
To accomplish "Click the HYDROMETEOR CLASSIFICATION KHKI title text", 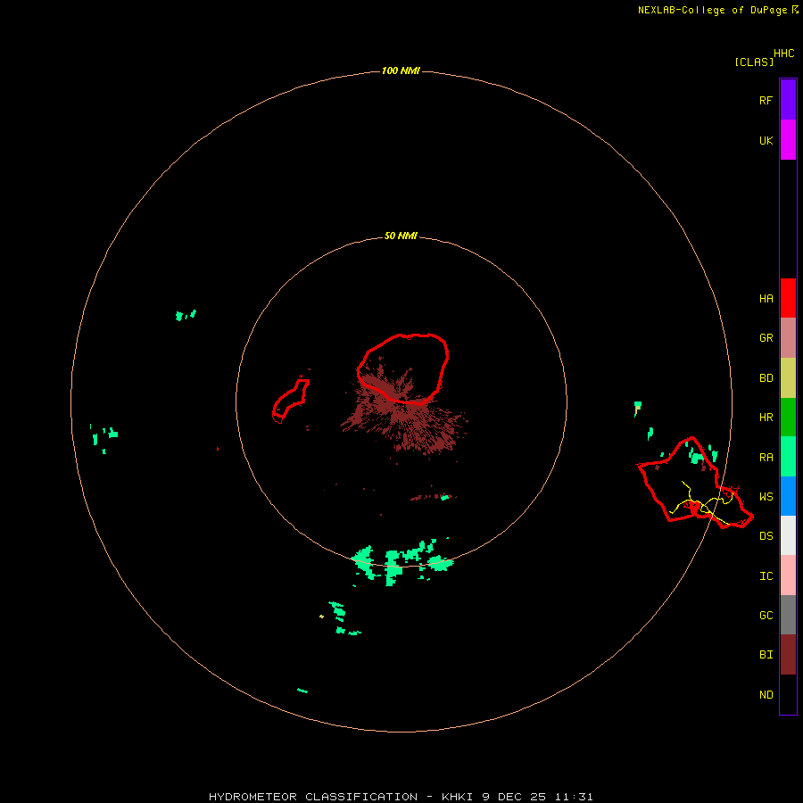I will click(x=401, y=797).
